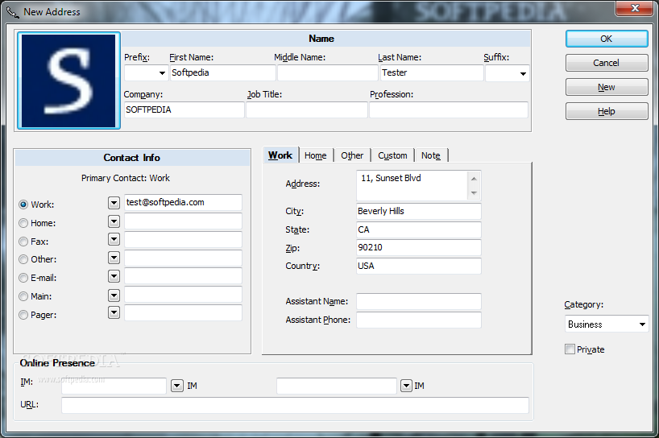The image size is (659, 438).
Task: Click the Zip field containing 90210
Action: tap(419, 248)
